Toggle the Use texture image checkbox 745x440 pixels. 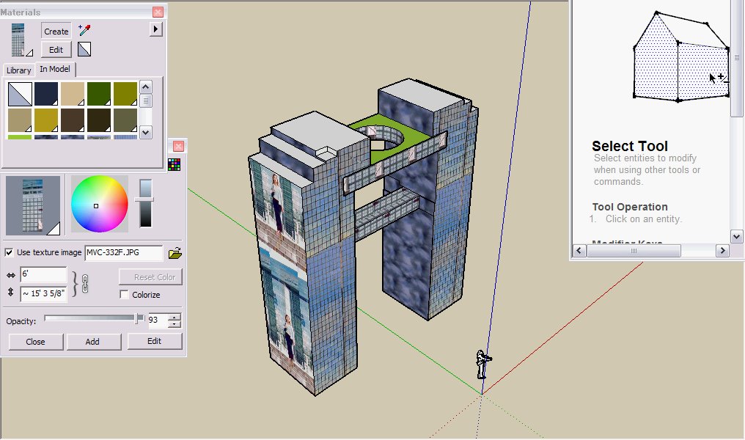point(9,252)
